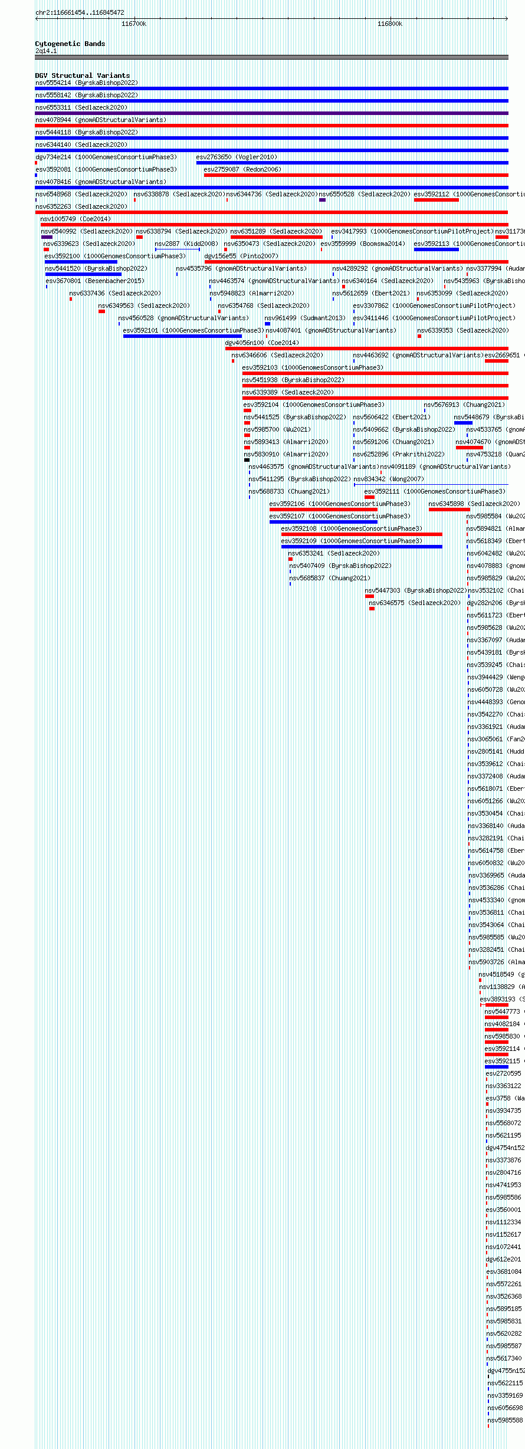
Task: Click the esv3670801 (Besenbacher2015) label
Action: click(94, 281)
